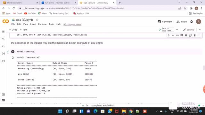Open Colab settings gear in header
205x115 pixels.
click(192, 22)
